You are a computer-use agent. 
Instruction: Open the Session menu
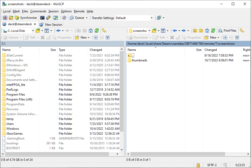pos(53,11)
